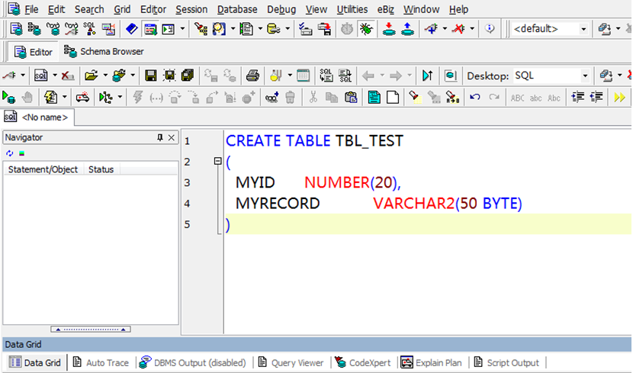
Task: Collapse the code fold at line 2
Action: pyautogui.click(x=217, y=162)
